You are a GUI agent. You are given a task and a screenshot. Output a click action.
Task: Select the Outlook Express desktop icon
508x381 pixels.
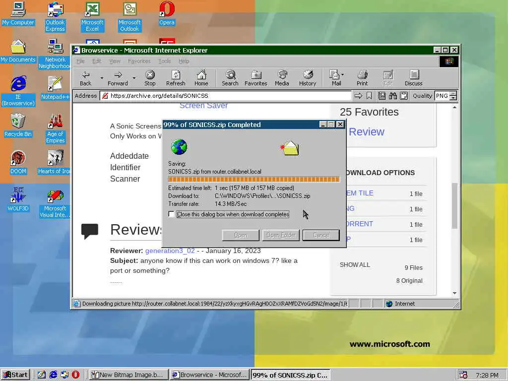point(55,17)
